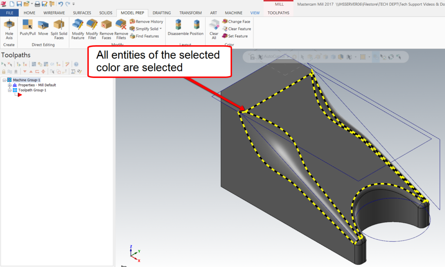The image size is (445, 267).
Task: Open the AutoCursor dropdown in selection bar
Action: pos(288,57)
